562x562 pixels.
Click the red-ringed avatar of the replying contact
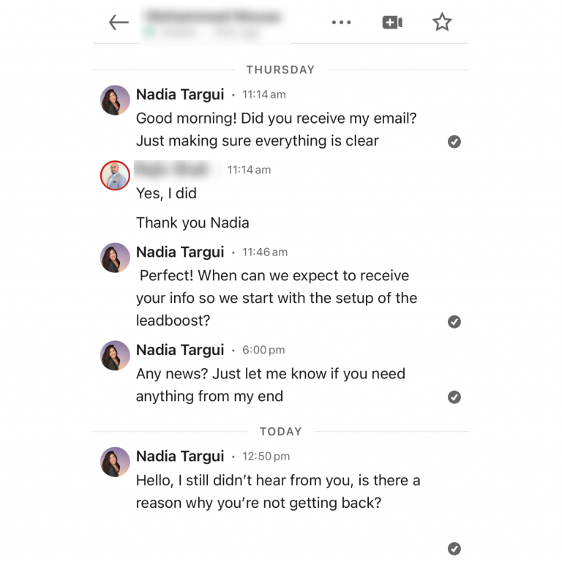point(115,176)
